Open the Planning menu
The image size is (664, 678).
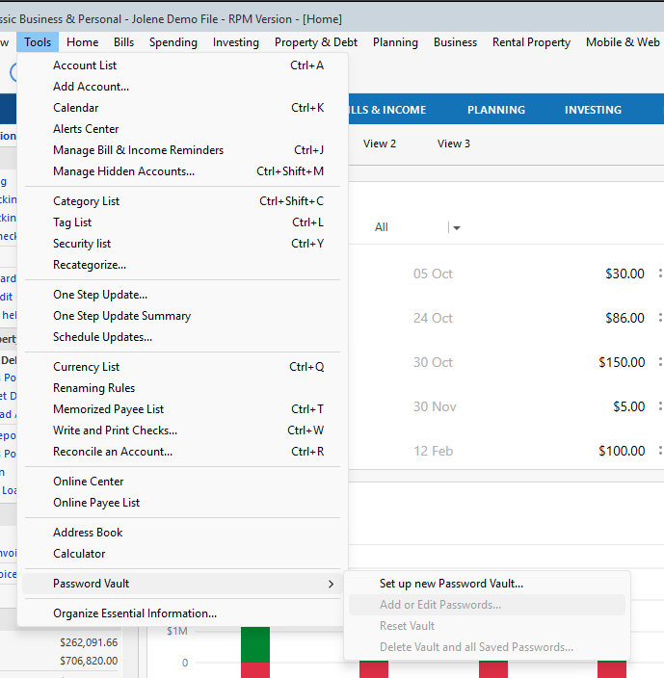395,42
